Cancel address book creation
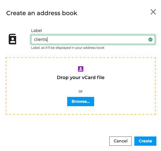Screen dimensions: 161x151 click(x=121, y=141)
